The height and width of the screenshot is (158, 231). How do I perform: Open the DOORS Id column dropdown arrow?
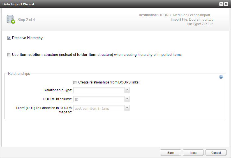point(127,99)
